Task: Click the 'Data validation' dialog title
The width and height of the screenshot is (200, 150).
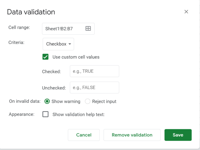Action: [31, 12]
